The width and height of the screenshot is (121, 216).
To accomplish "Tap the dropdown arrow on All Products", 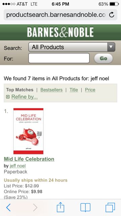I will [111, 47].
